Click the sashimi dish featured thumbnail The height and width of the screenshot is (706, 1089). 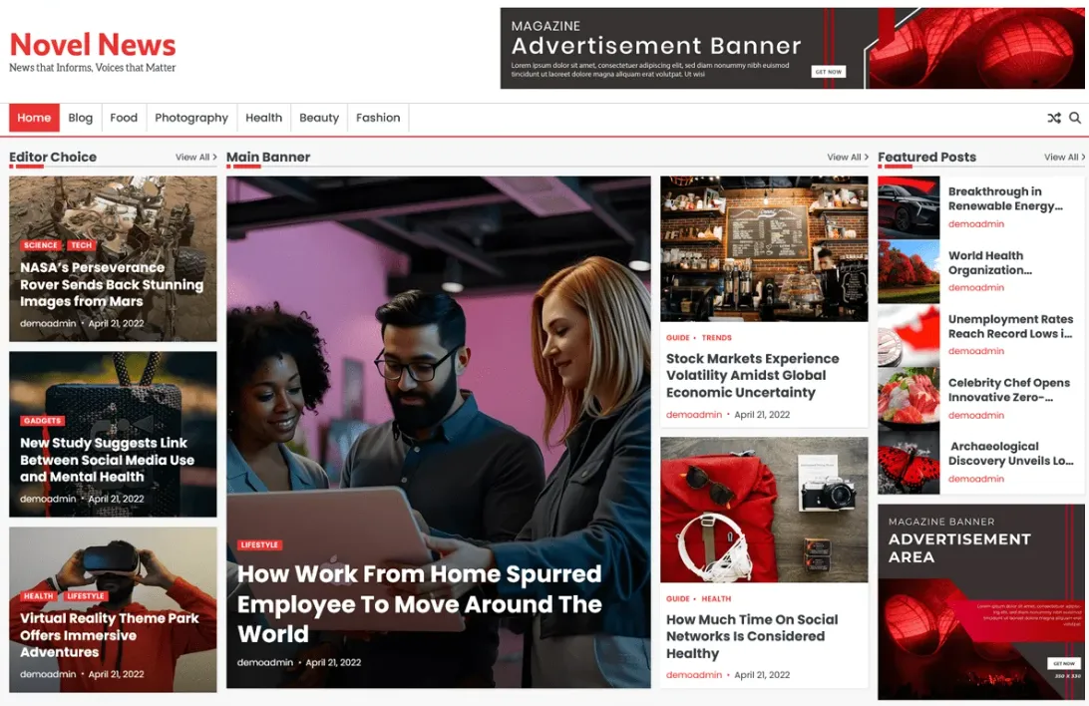(x=908, y=399)
